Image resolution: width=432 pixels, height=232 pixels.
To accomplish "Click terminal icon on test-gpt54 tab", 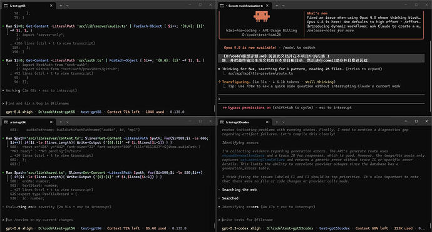I will [x=6, y=122].
